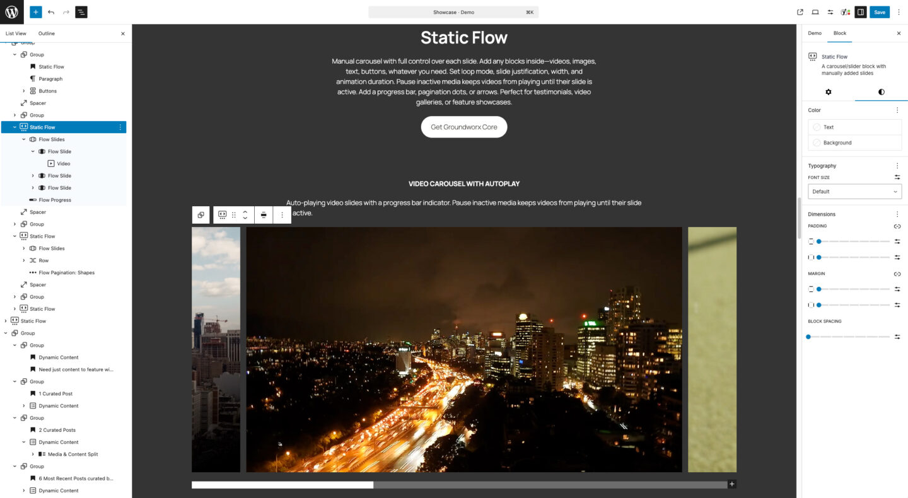Switch to the Outline tab
The height and width of the screenshot is (498, 908).
[x=45, y=33]
